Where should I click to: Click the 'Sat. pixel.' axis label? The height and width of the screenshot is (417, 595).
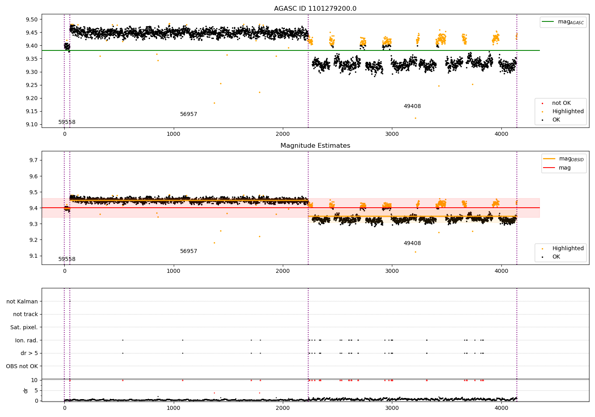[24, 328]
